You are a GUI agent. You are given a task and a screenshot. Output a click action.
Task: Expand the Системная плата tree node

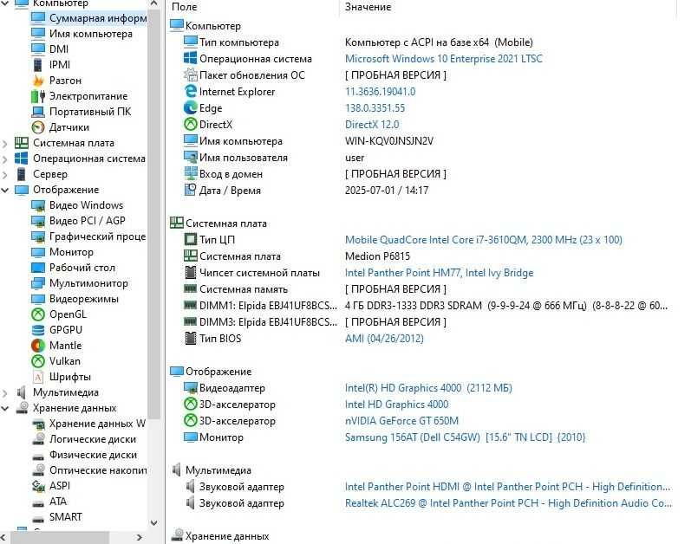(x=5, y=144)
